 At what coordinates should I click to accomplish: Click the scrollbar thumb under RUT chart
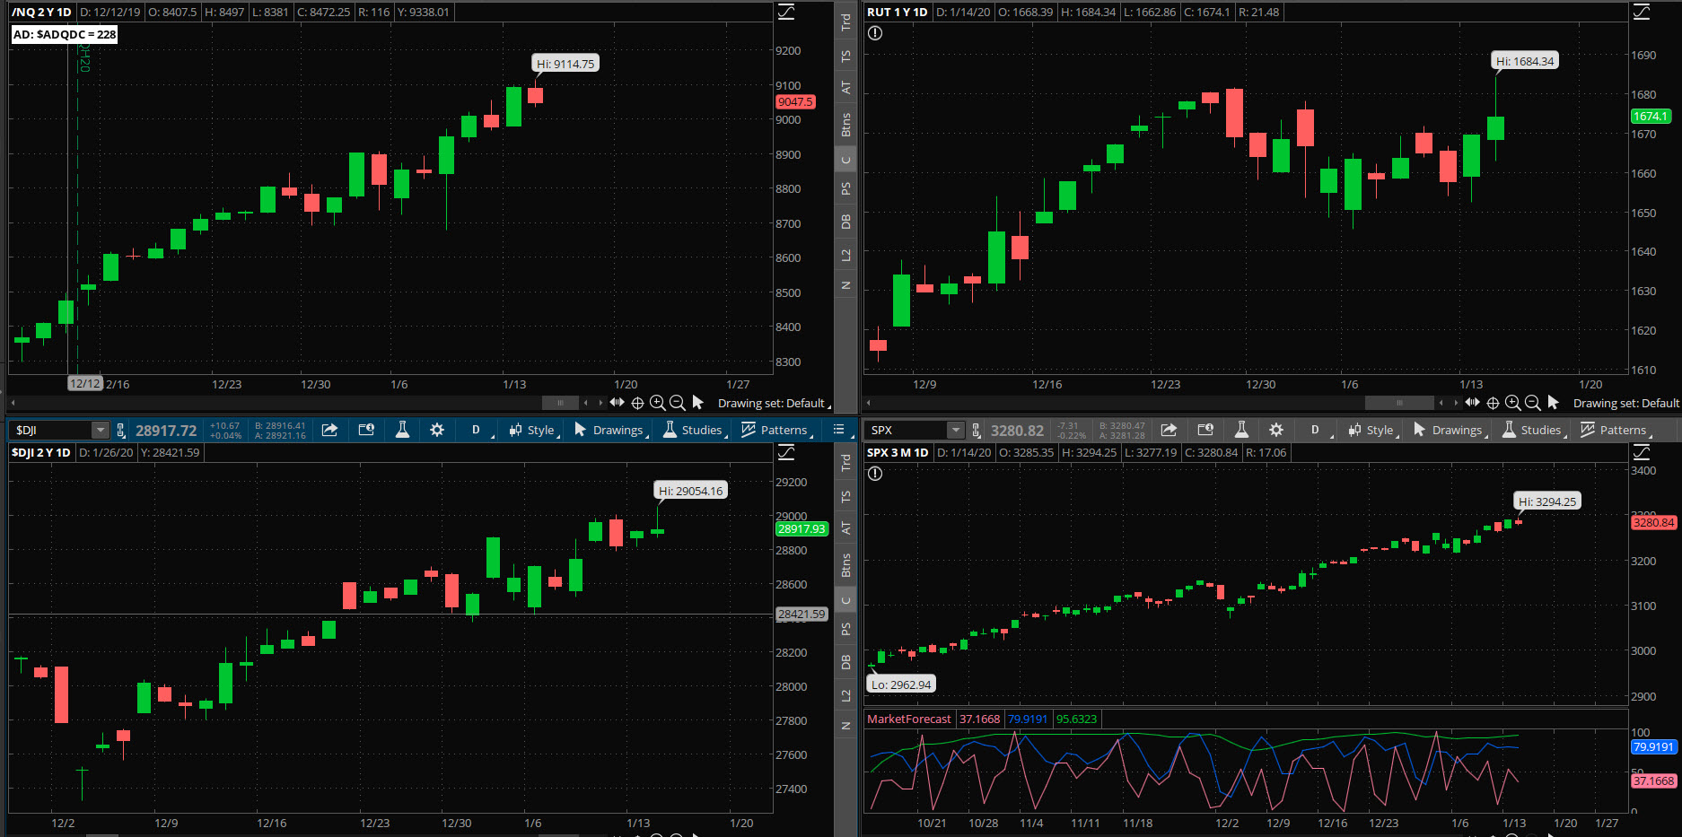click(x=1399, y=403)
